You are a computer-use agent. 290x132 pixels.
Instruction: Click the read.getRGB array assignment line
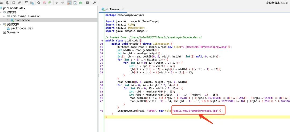[168, 56]
